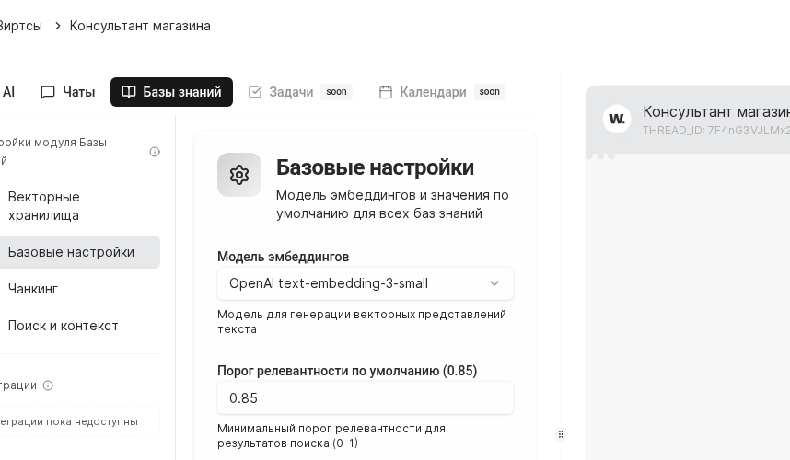Click the relevance threshold field showing 0.85
Image resolution: width=790 pixels, height=460 pixels.
point(366,398)
